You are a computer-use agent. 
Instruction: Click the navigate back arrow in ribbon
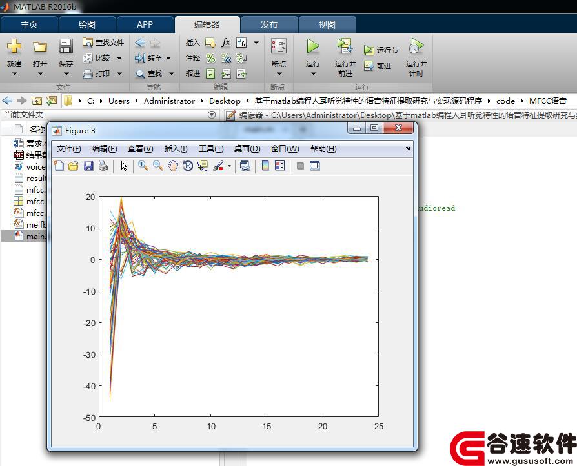pyautogui.click(x=140, y=43)
